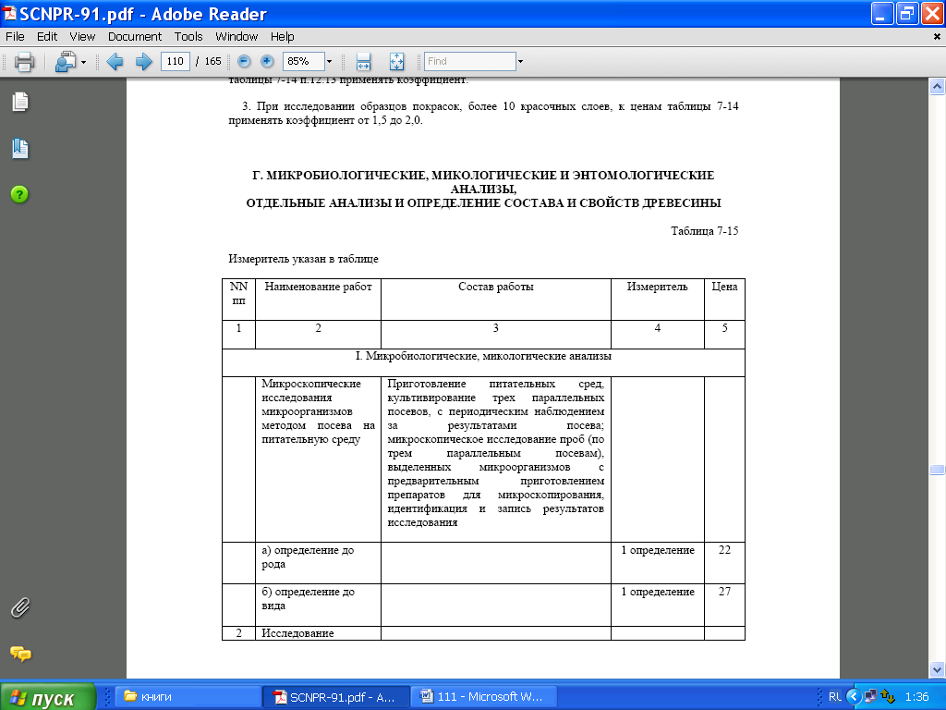Switch to the книги folder taskbar button
946x710 pixels.
pos(188,697)
